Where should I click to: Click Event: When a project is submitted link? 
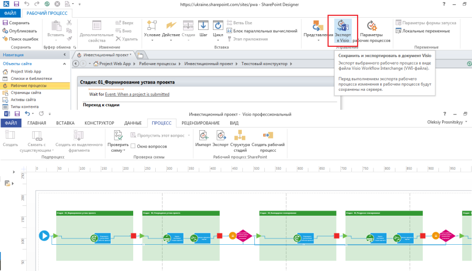point(137,95)
